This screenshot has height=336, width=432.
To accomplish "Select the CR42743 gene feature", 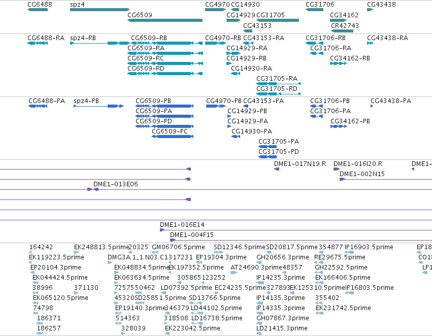I will (x=342, y=31).
